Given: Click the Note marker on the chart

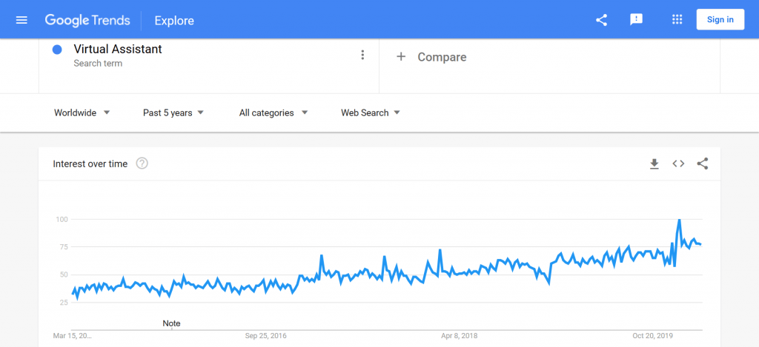Looking at the screenshot, I should click(x=172, y=323).
